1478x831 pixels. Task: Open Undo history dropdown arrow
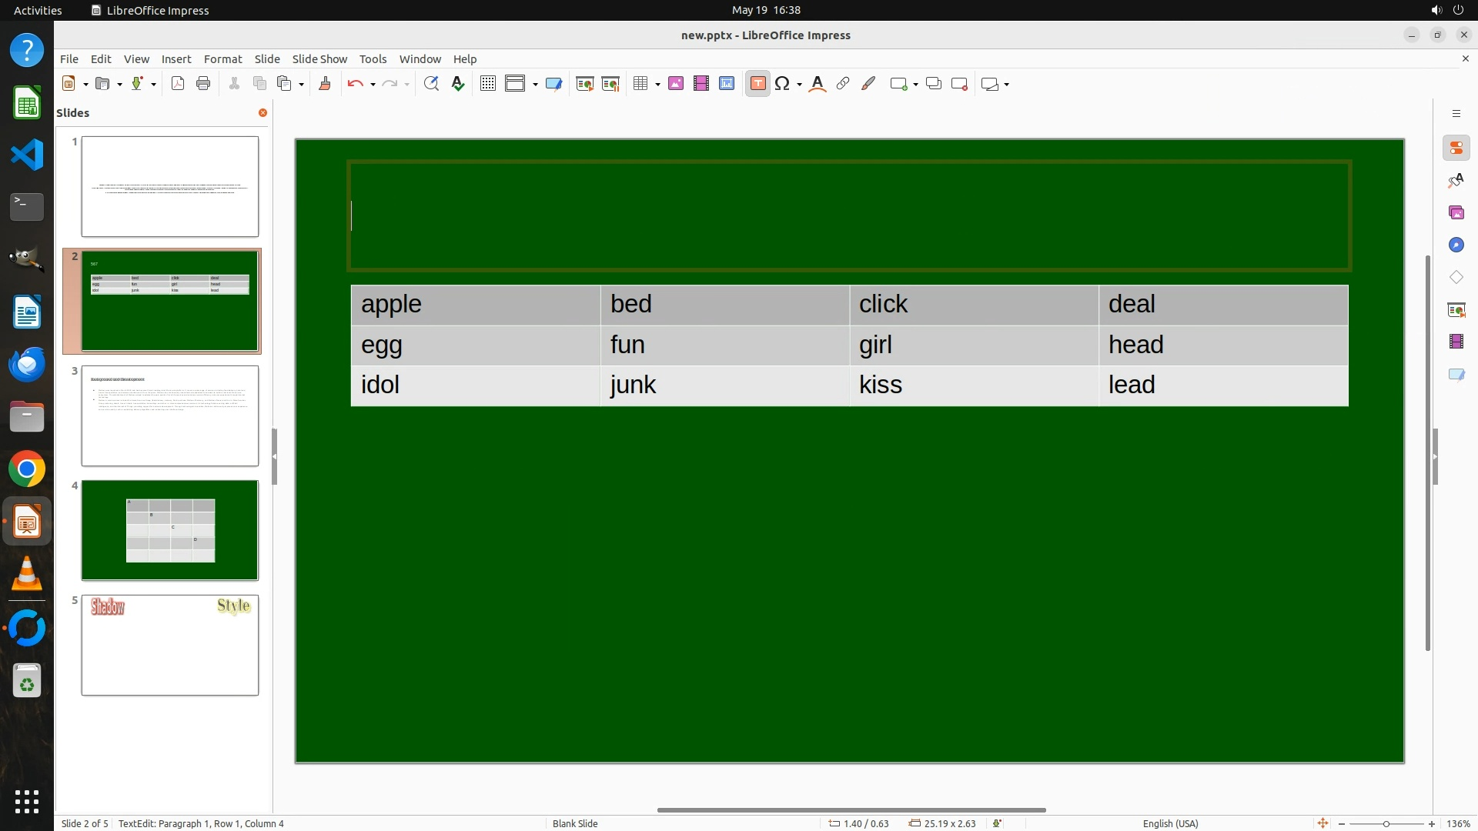click(373, 85)
